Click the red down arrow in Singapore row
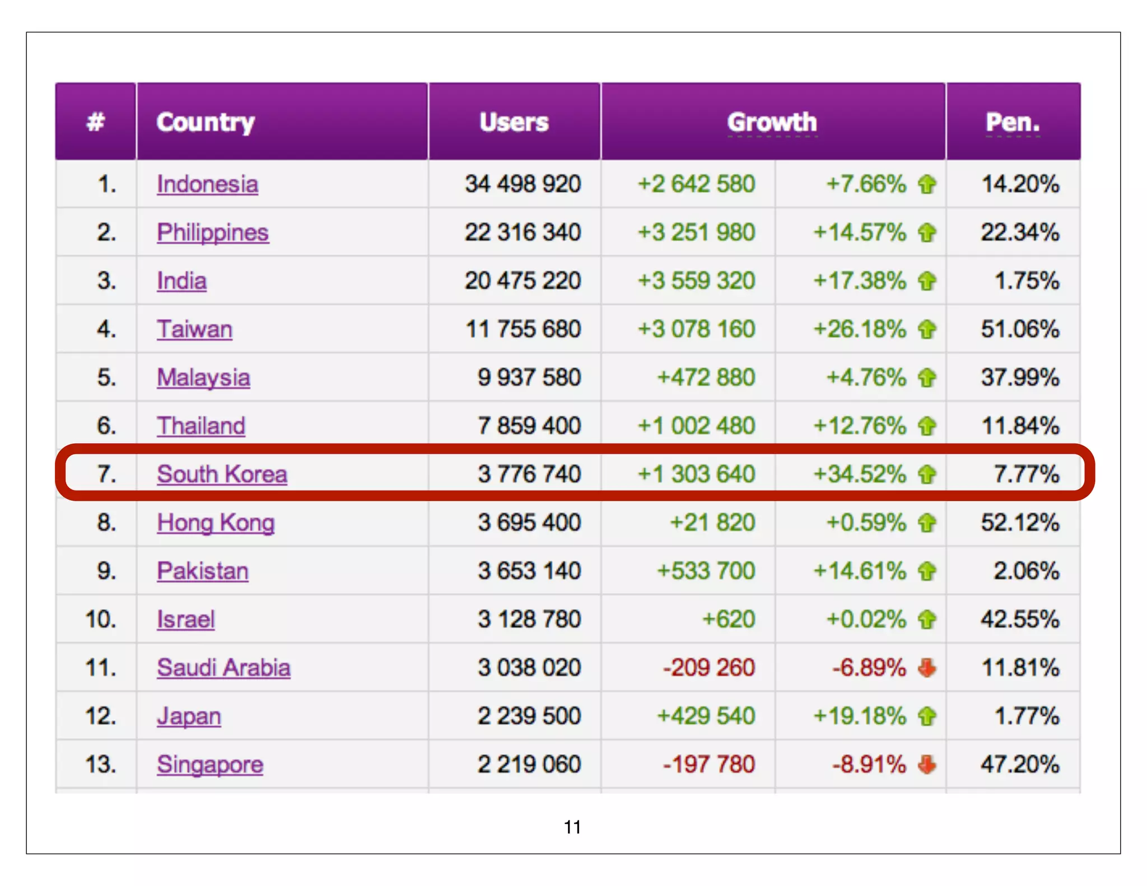The image size is (1147, 886). pyautogui.click(x=927, y=764)
